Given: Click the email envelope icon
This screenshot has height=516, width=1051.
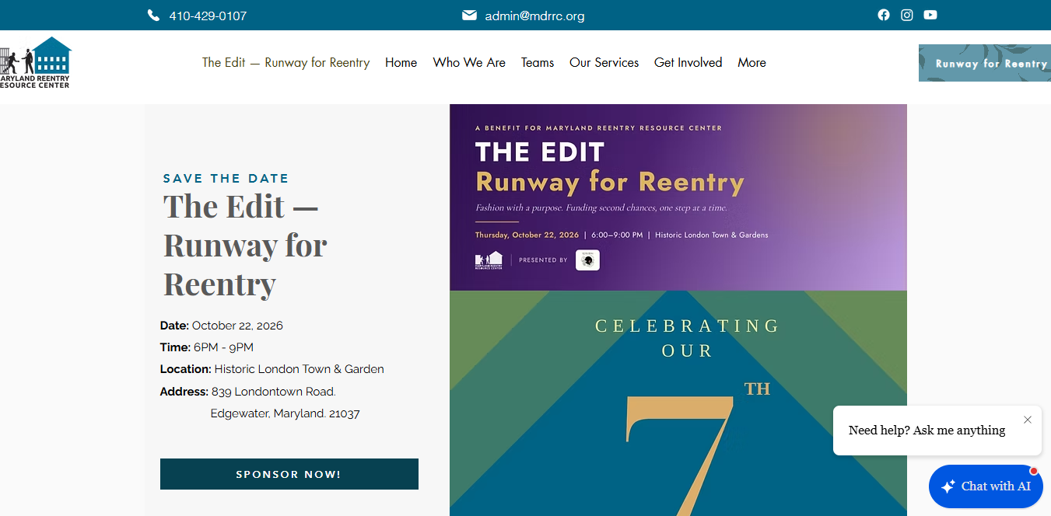Looking at the screenshot, I should [x=469, y=16].
